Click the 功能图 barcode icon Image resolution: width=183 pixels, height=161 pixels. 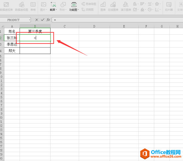pos(74,5)
